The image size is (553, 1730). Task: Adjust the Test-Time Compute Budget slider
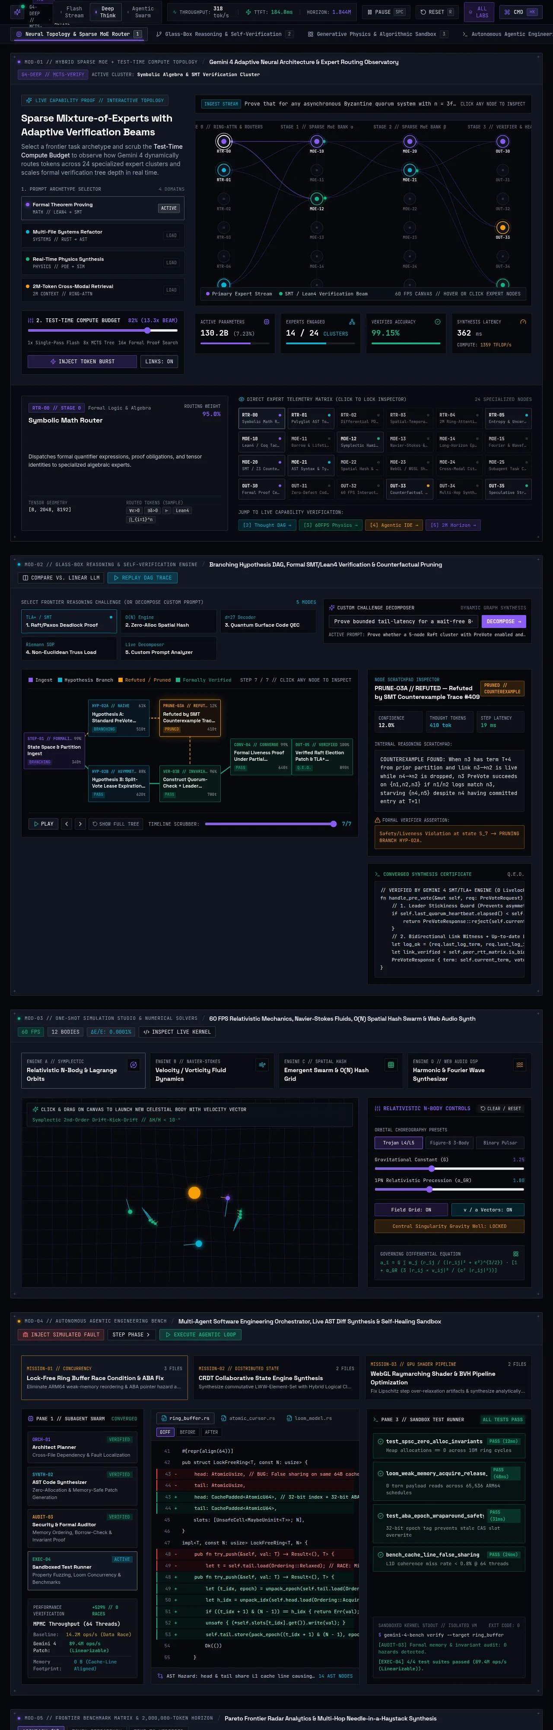pos(102,330)
